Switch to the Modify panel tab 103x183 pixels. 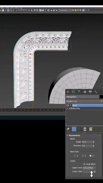74,92
